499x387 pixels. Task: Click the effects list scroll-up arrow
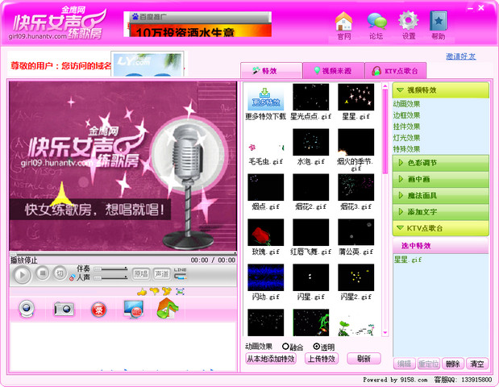(385, 86)
